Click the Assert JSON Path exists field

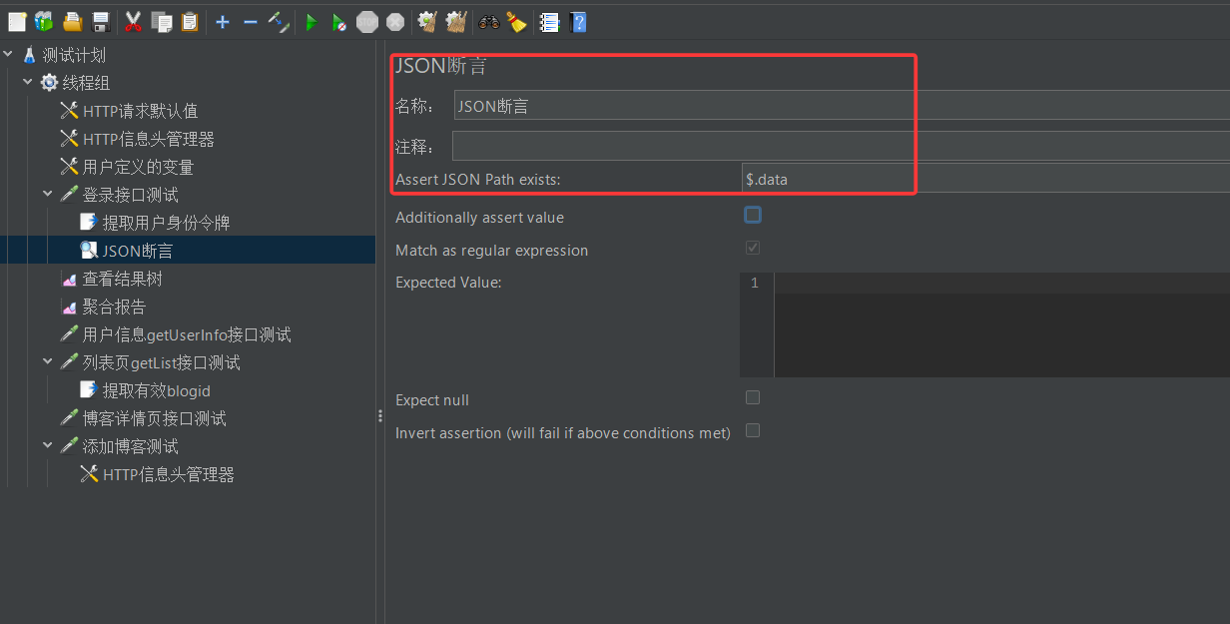point(985,179)
